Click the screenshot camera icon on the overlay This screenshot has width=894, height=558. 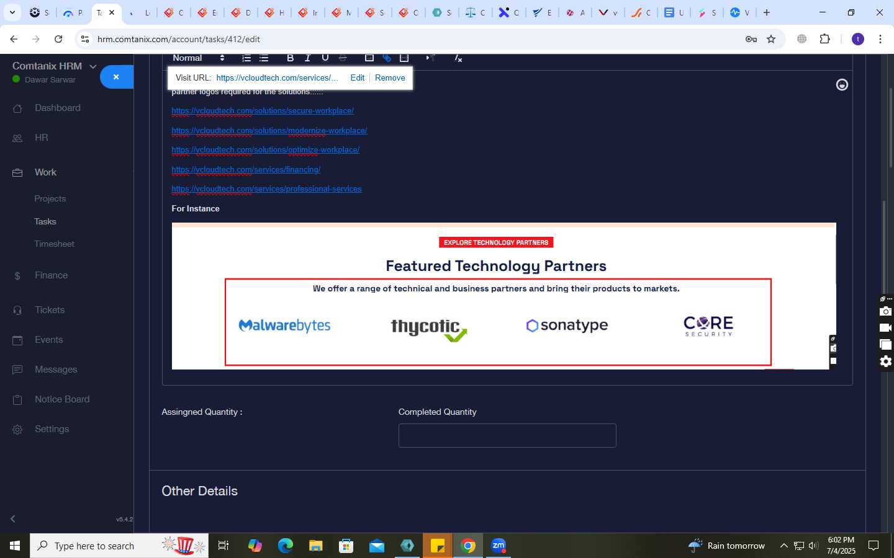[886, 311]
